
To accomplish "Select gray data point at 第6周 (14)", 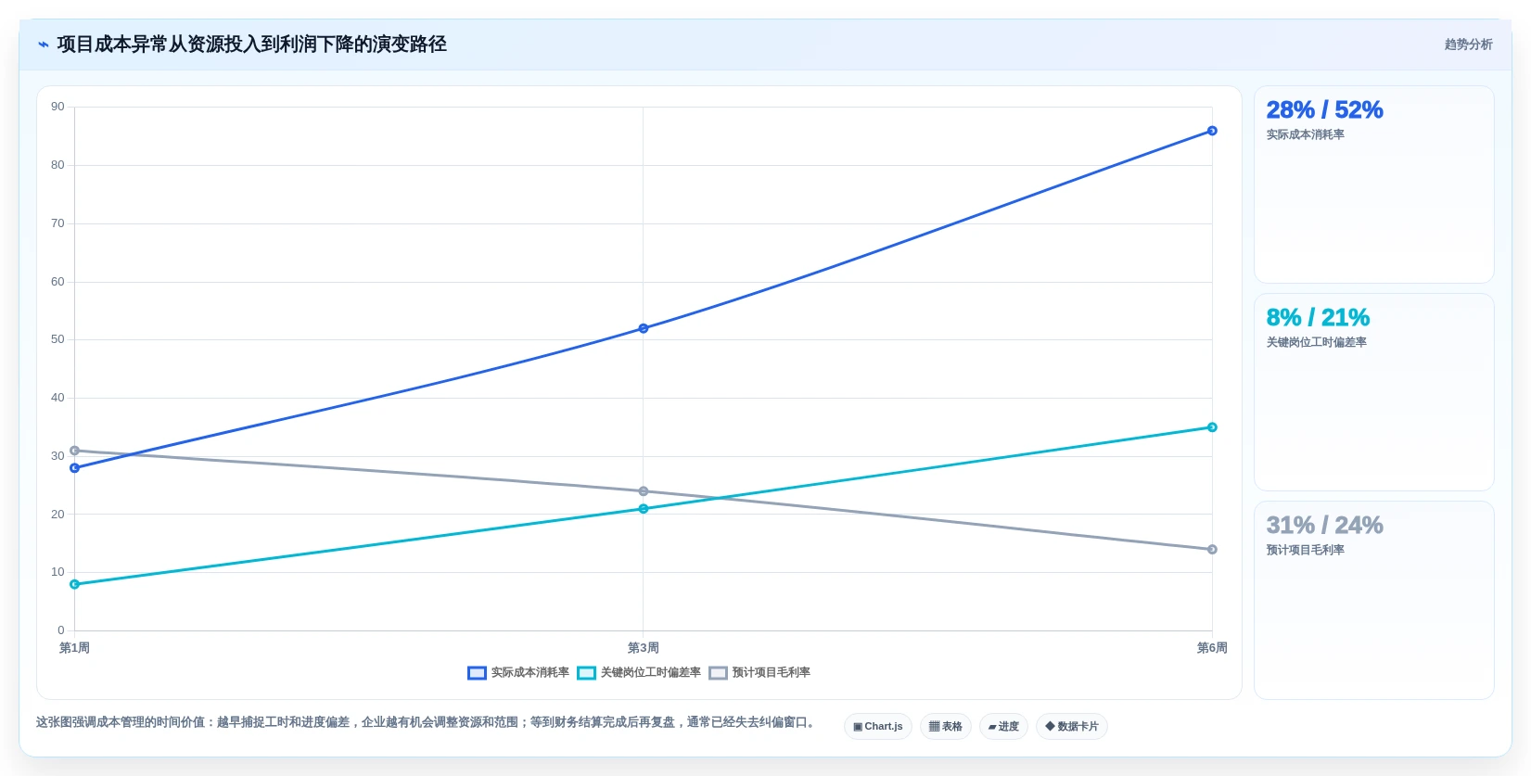I will tap(1212, 550).
